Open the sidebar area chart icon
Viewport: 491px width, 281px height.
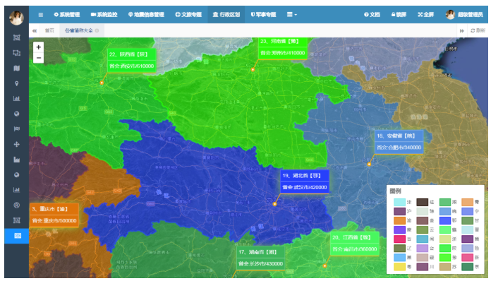[17, 160]
